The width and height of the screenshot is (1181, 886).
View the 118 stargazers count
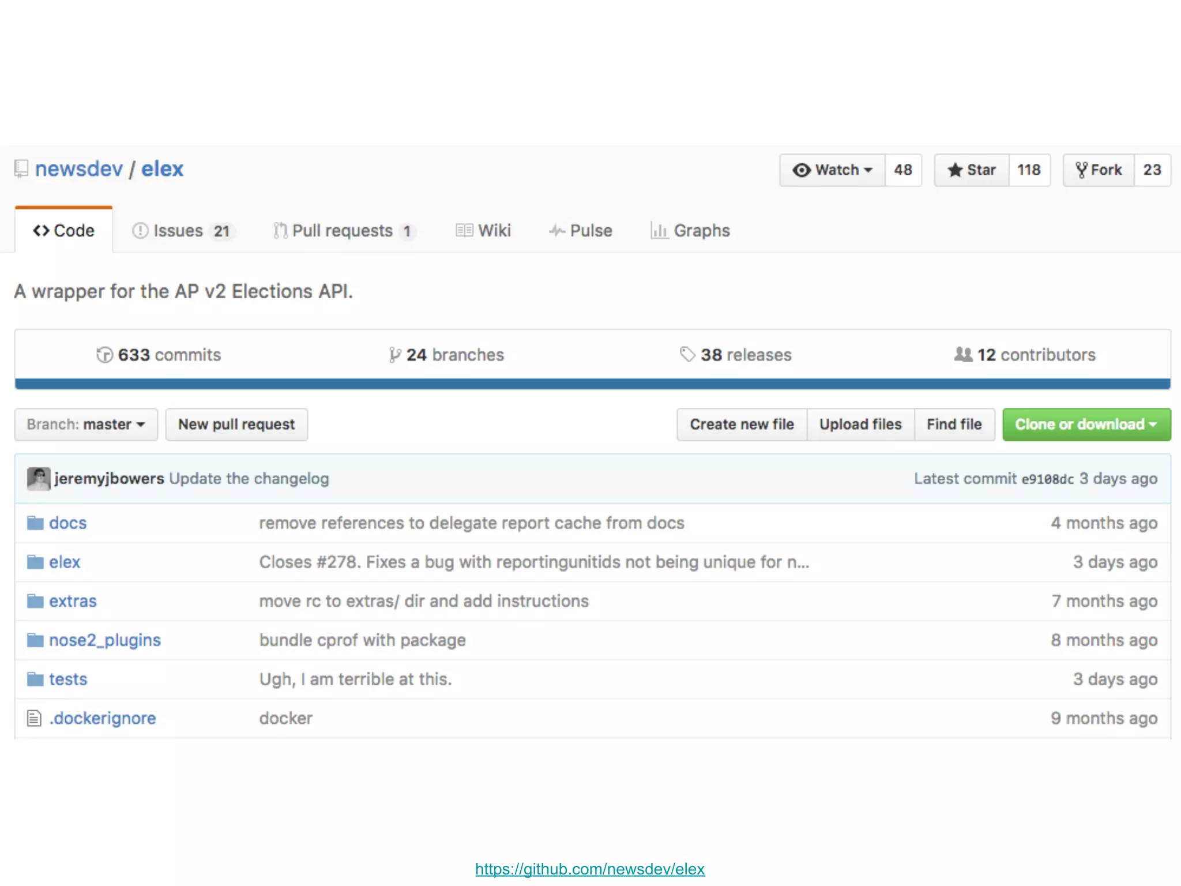click(1029, 170)
